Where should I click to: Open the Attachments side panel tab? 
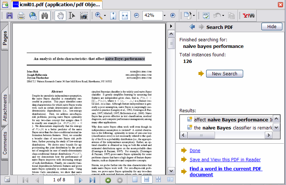5,108
